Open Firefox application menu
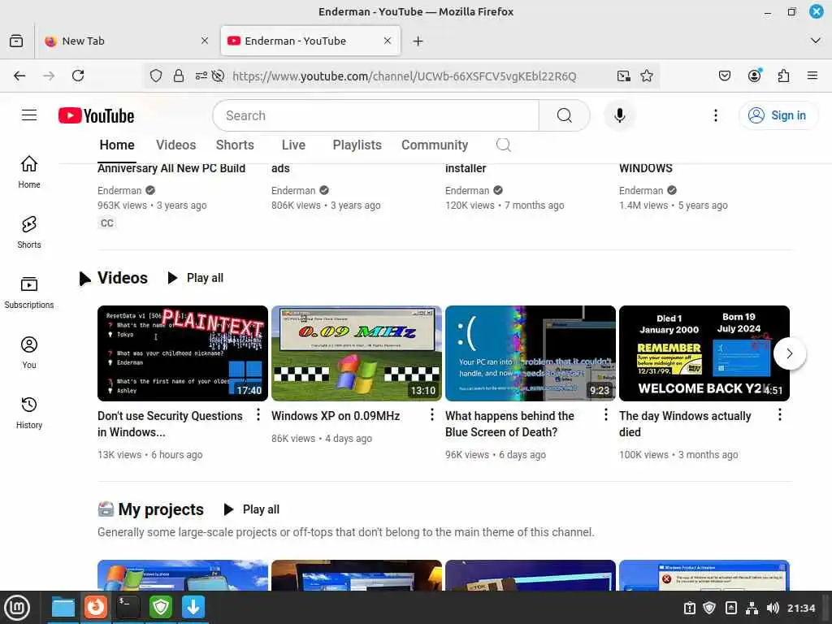 coord(812,76)
